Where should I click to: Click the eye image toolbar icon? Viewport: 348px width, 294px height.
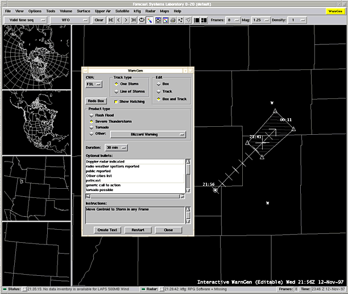pos(158,20)
